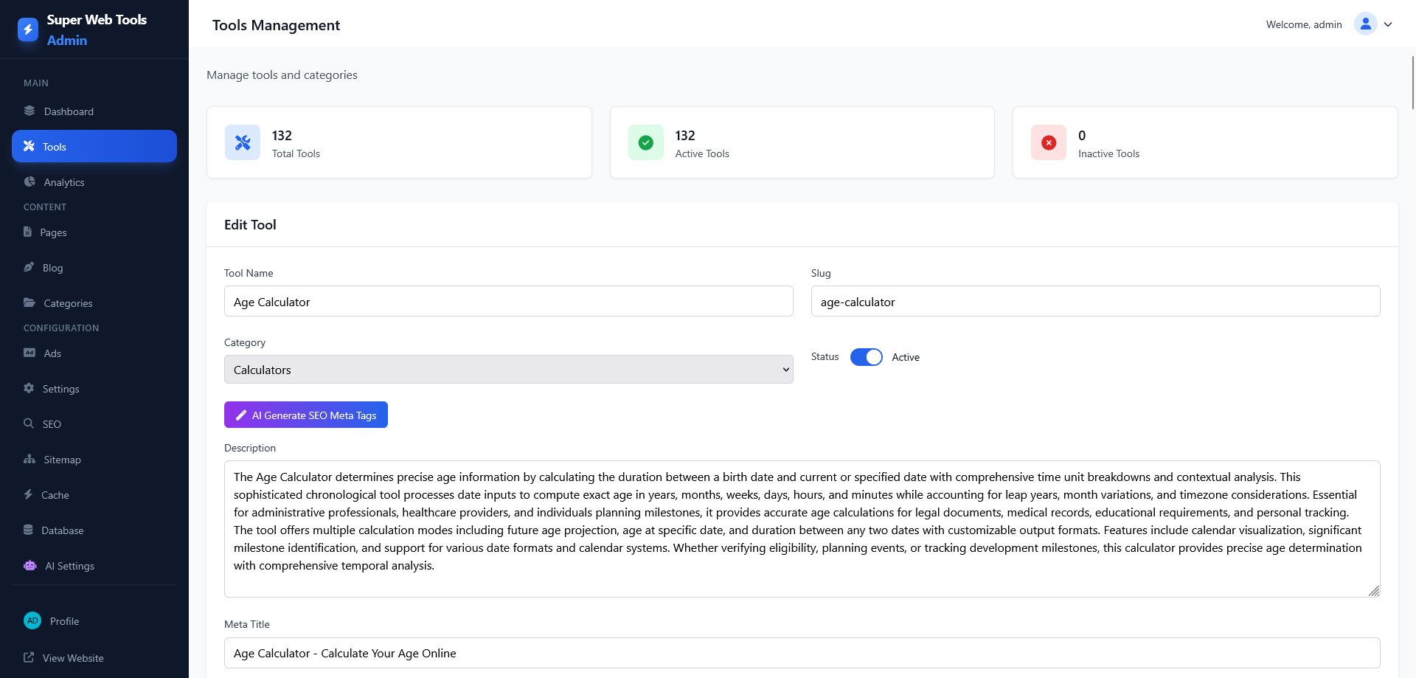The image size is (1416, 678).
Task: Click the AI Settings robot icon
Action: 30,566
